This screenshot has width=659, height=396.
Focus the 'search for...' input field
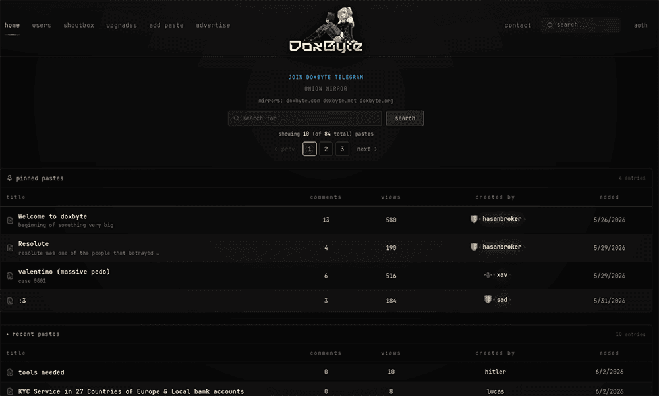coord(304,118)
